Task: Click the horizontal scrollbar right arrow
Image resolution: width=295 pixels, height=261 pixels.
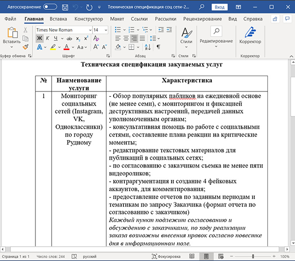Action: [287, 249]
